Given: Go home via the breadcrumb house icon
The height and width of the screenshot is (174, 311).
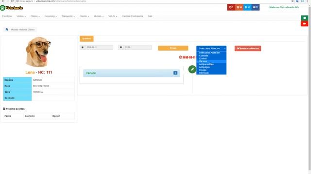Looking at the screenshot, I should point(6,29).
